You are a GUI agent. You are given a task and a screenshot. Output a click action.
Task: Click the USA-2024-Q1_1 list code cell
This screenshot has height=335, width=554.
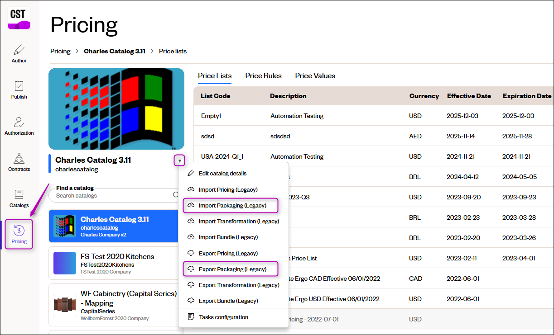(222, 156)
